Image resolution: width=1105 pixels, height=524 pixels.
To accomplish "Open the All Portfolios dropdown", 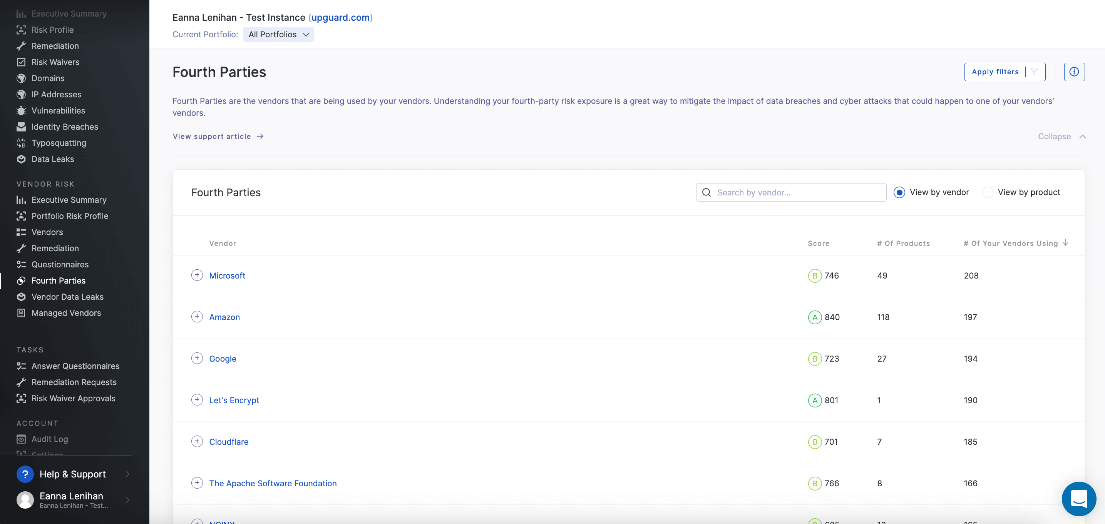I will [x=278, y=35].
